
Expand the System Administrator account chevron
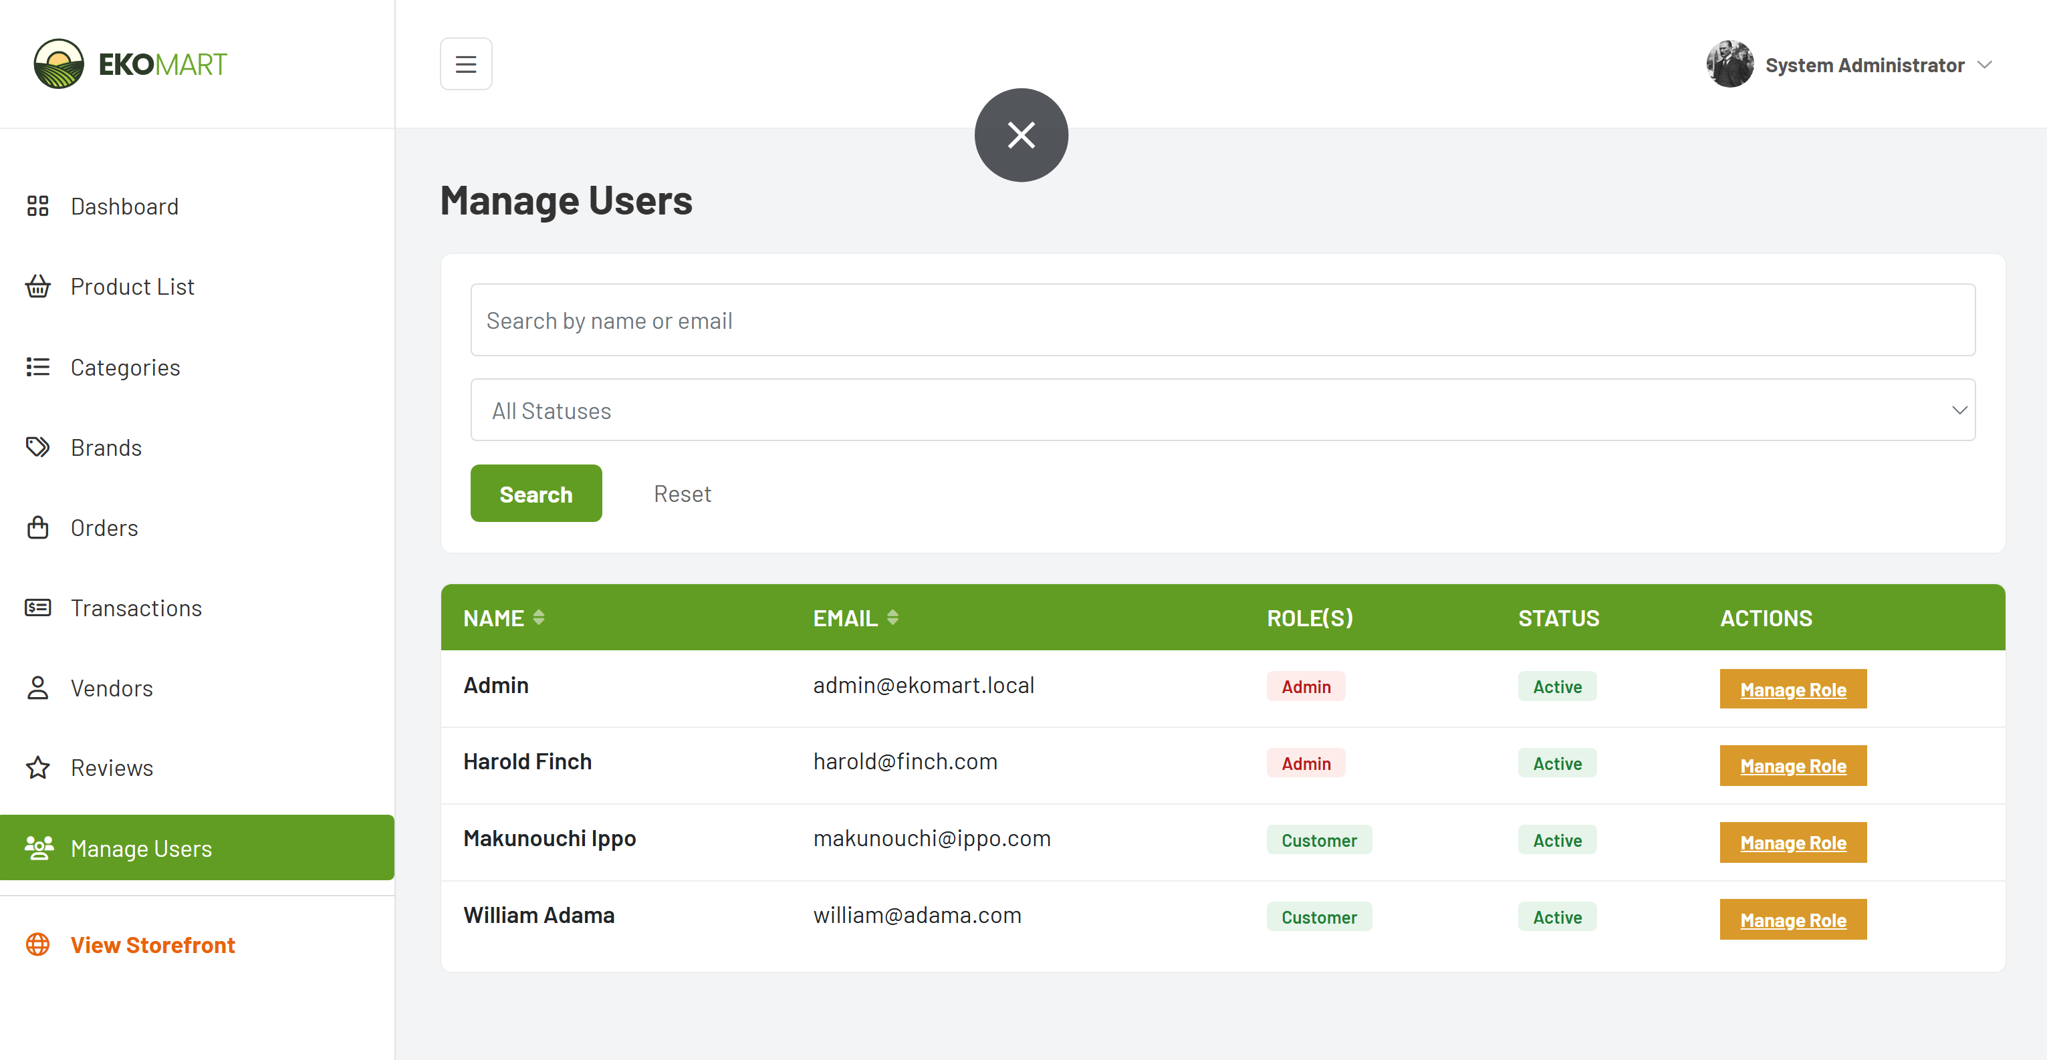tap(1984, 64)
